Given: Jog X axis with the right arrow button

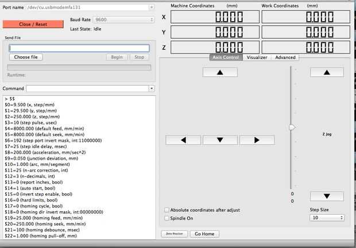Looking at the screenshot, I should 257,140.
